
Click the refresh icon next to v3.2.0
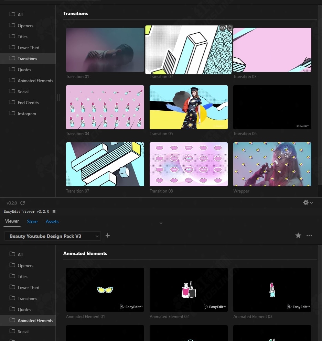coord(23,203)
